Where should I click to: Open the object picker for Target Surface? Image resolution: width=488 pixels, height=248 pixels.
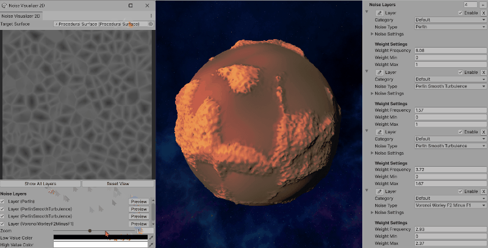click(151, 24)
